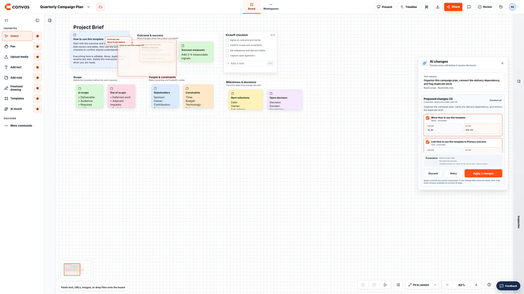Open the keyboard shortcuts command icon
Image resolution: width=524 pixels, height=294 pixels.
coord(427,7)
